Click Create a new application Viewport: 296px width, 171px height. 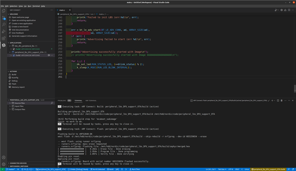(x=22, y=24)
